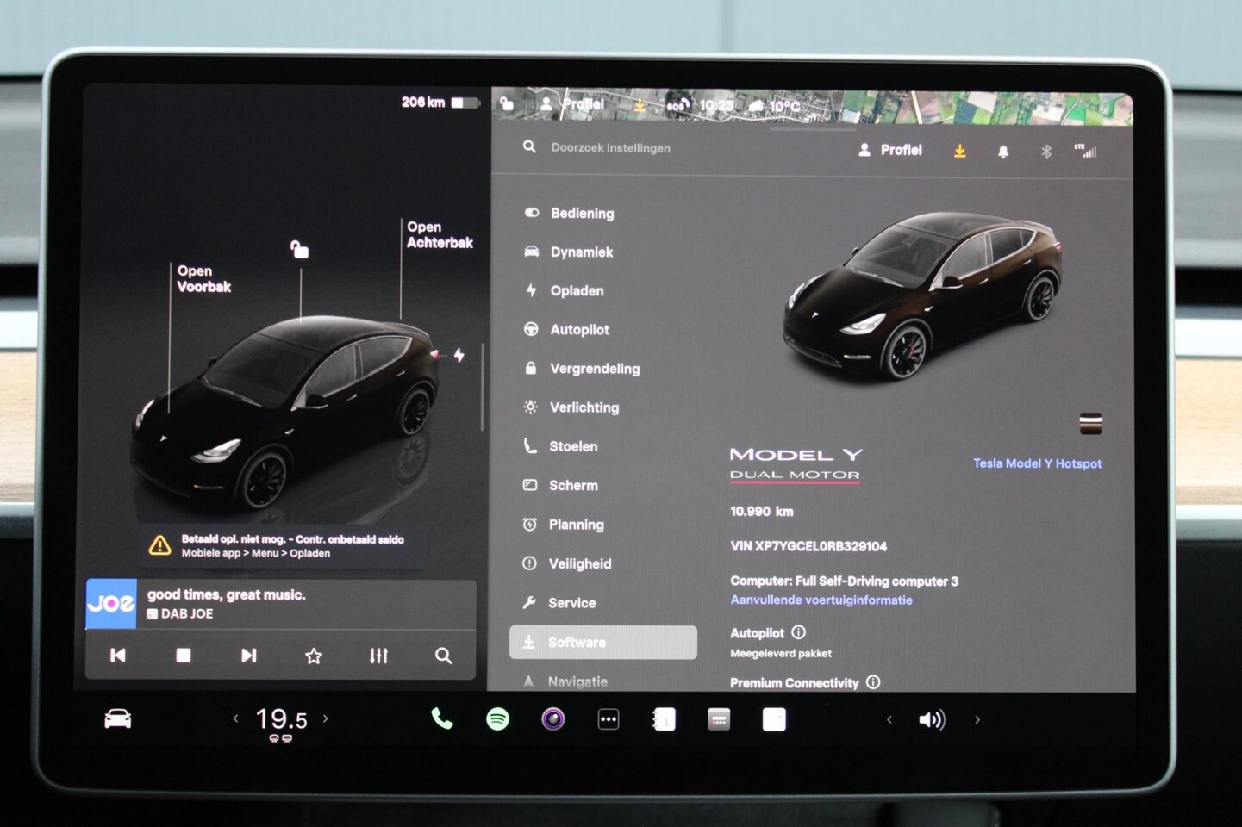Tap the yellow software download icon

pos(959,151)
